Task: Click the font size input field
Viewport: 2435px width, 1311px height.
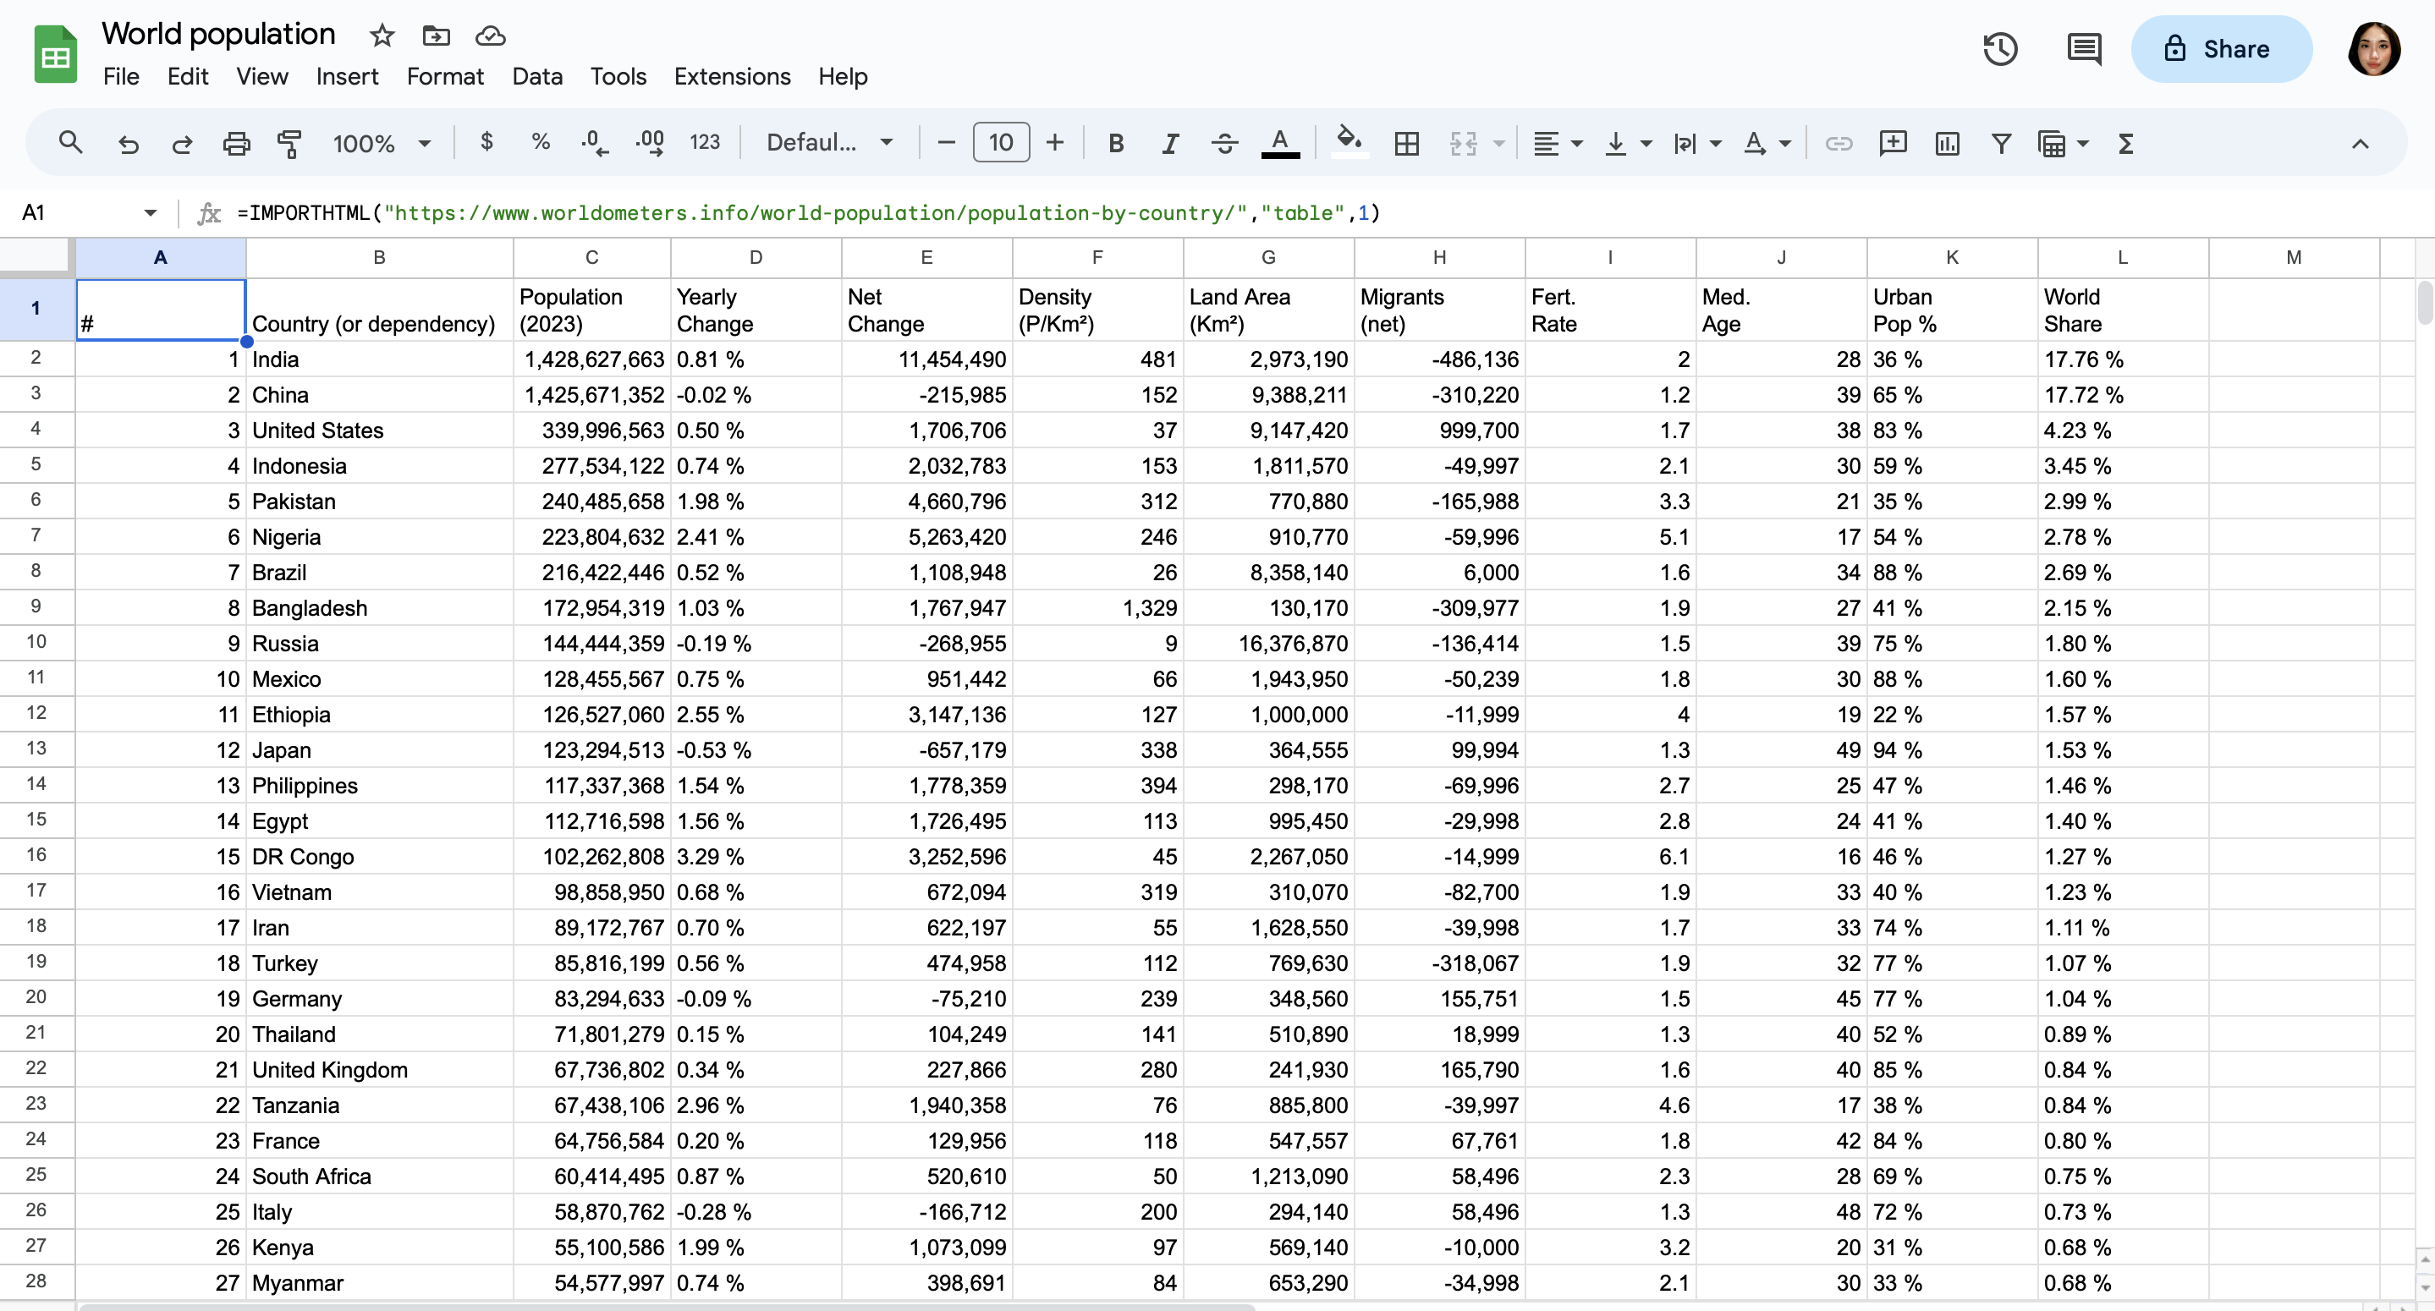Action: click(x=1000, y=143)
